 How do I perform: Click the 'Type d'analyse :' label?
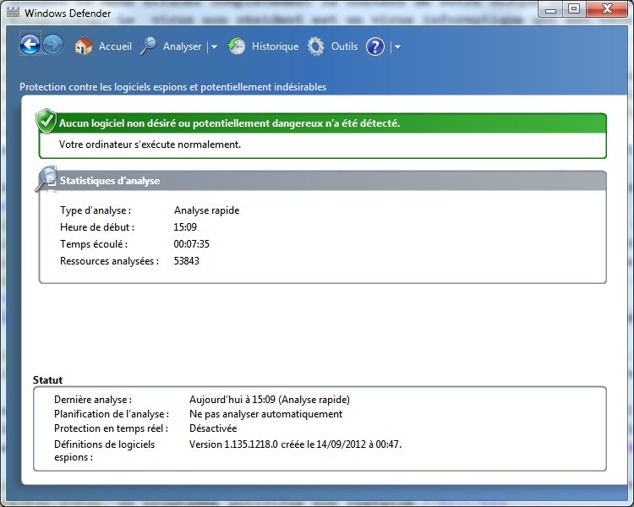tap(96, 210)
